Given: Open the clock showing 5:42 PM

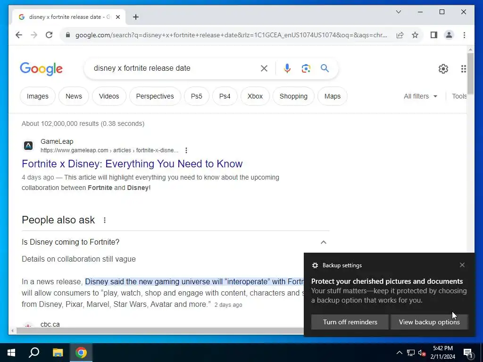Looking at the screenshot, I should click(x=442, y=353).
